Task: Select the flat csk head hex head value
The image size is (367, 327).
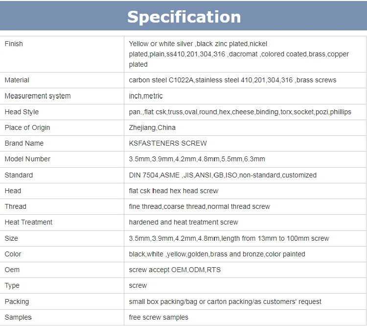Action: pyautogui.click(x=174, y=191)
